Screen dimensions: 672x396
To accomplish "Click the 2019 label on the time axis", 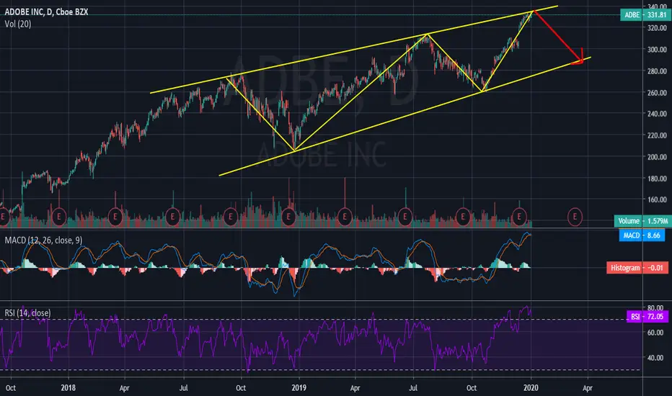I will pyautogui.click(x=299, y=388).
